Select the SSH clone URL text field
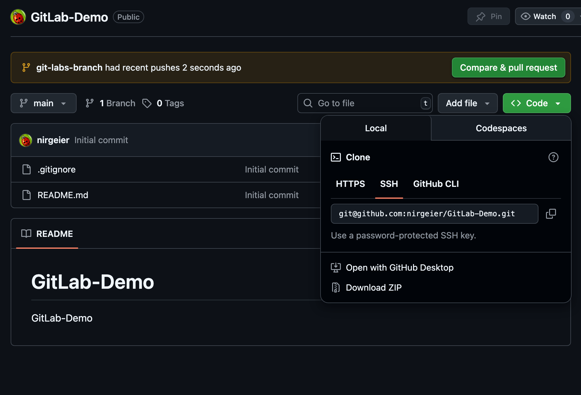 tap(434, 214)
